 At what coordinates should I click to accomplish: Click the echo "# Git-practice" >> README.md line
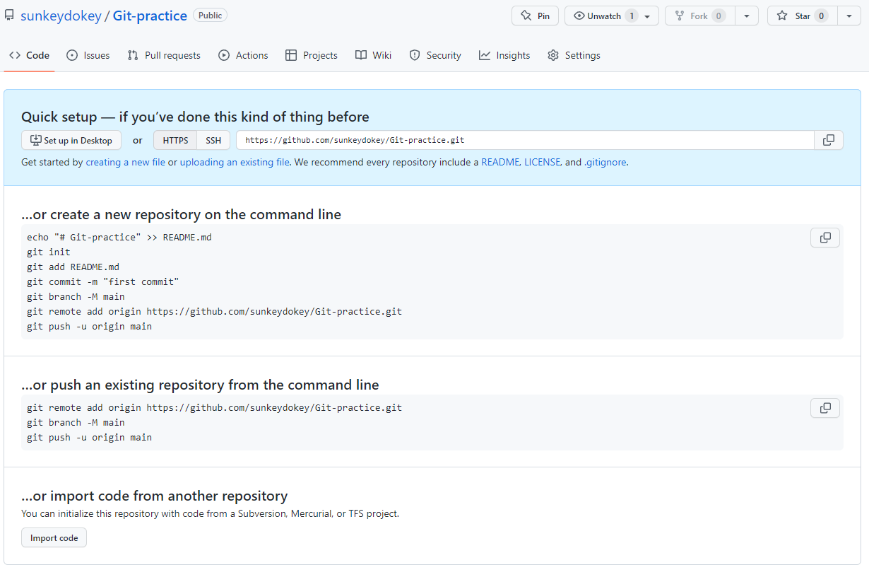pyautogui.click(x=119, y=237)
